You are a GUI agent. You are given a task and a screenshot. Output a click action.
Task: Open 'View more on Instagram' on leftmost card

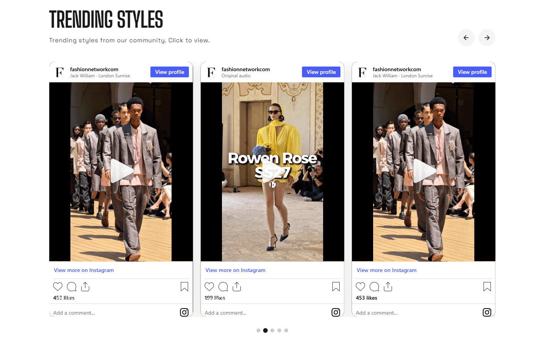tap(84, 270)
